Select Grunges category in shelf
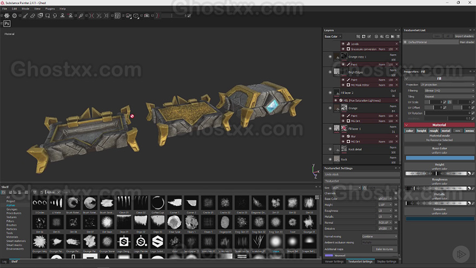 coord(12,210)
